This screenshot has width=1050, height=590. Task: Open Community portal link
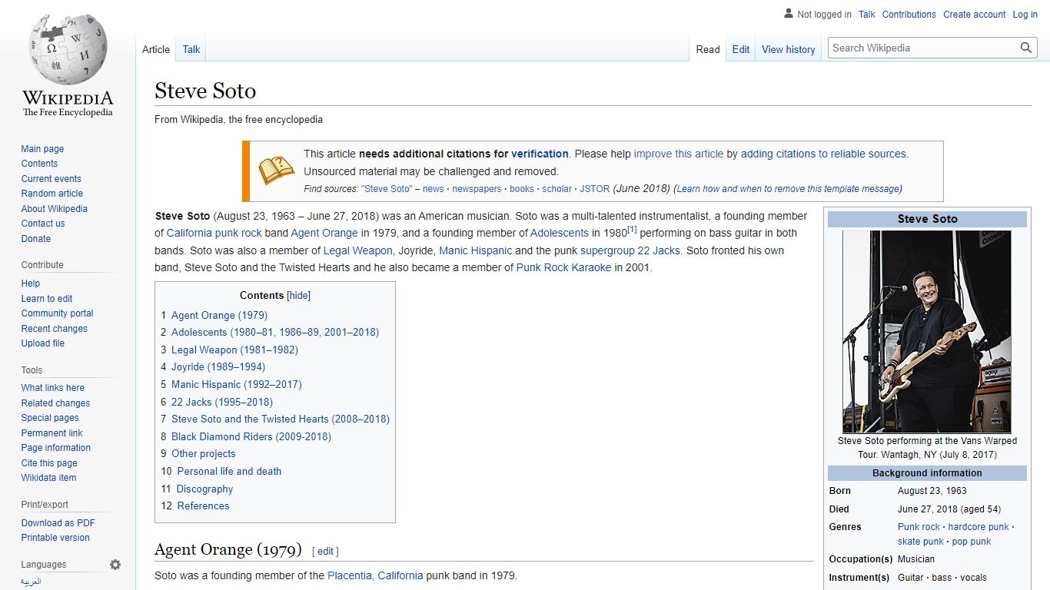[x=57, y=313]
